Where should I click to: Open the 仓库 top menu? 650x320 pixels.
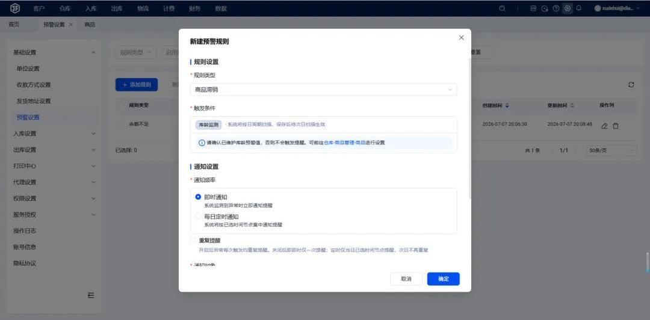(x=65, y=8)
